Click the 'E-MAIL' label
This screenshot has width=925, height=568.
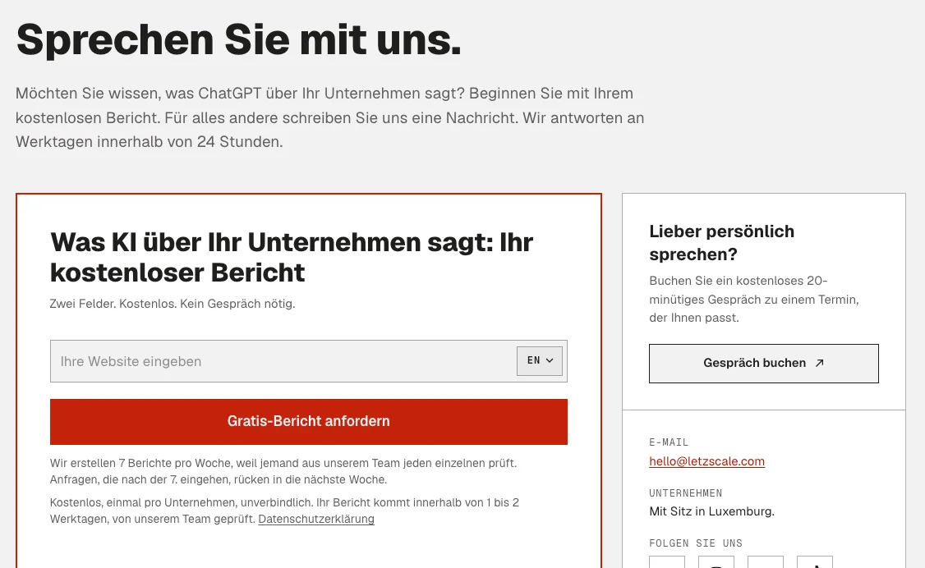pyautogui.click(x=669, y=442)
